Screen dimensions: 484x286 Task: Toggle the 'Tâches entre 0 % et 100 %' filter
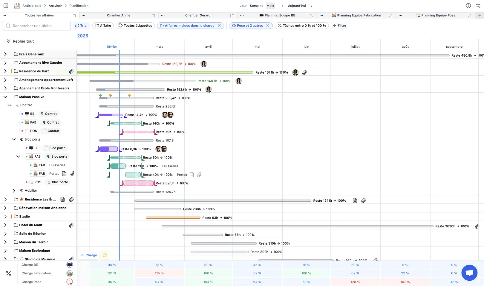pyautogui.click(x=302, y=26)
